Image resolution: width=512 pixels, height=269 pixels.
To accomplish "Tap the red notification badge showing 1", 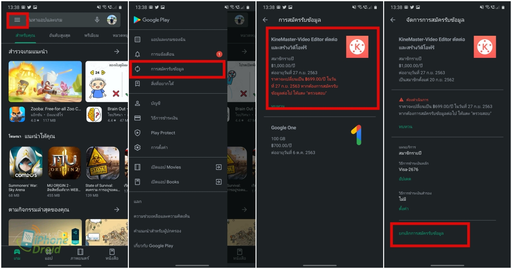I will [x=219, y=54].
